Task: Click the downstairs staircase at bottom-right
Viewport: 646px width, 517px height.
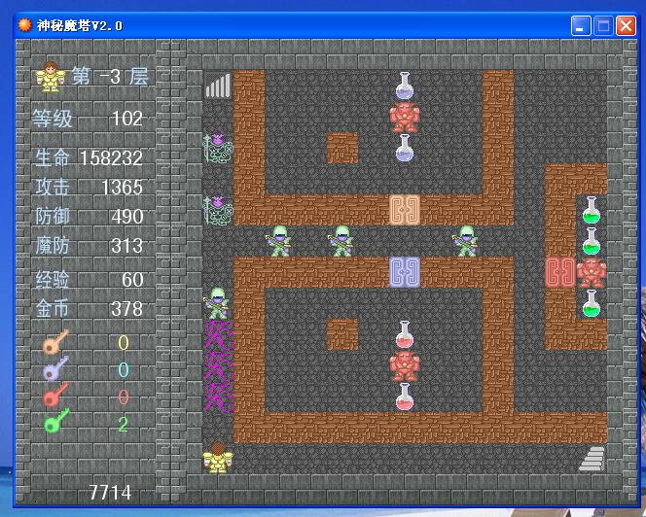Action: [592, 459]
